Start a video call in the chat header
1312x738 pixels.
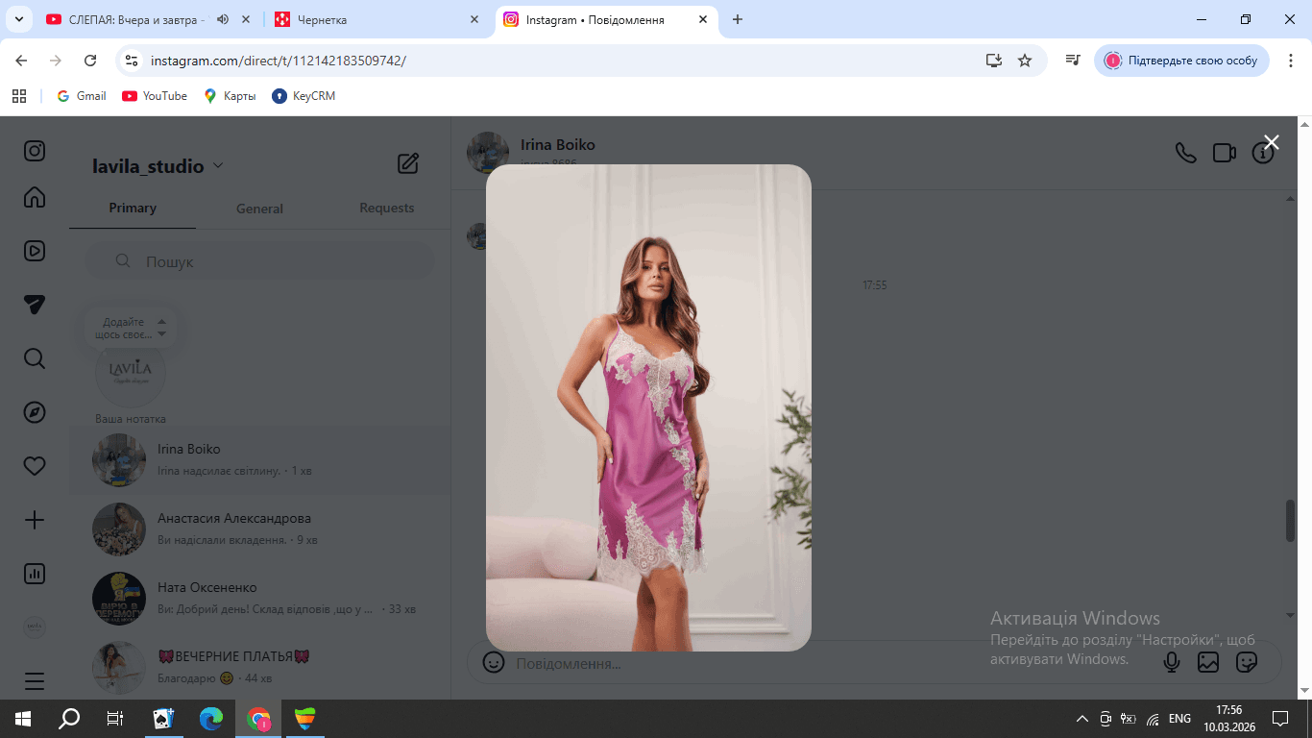[1225, 153]
